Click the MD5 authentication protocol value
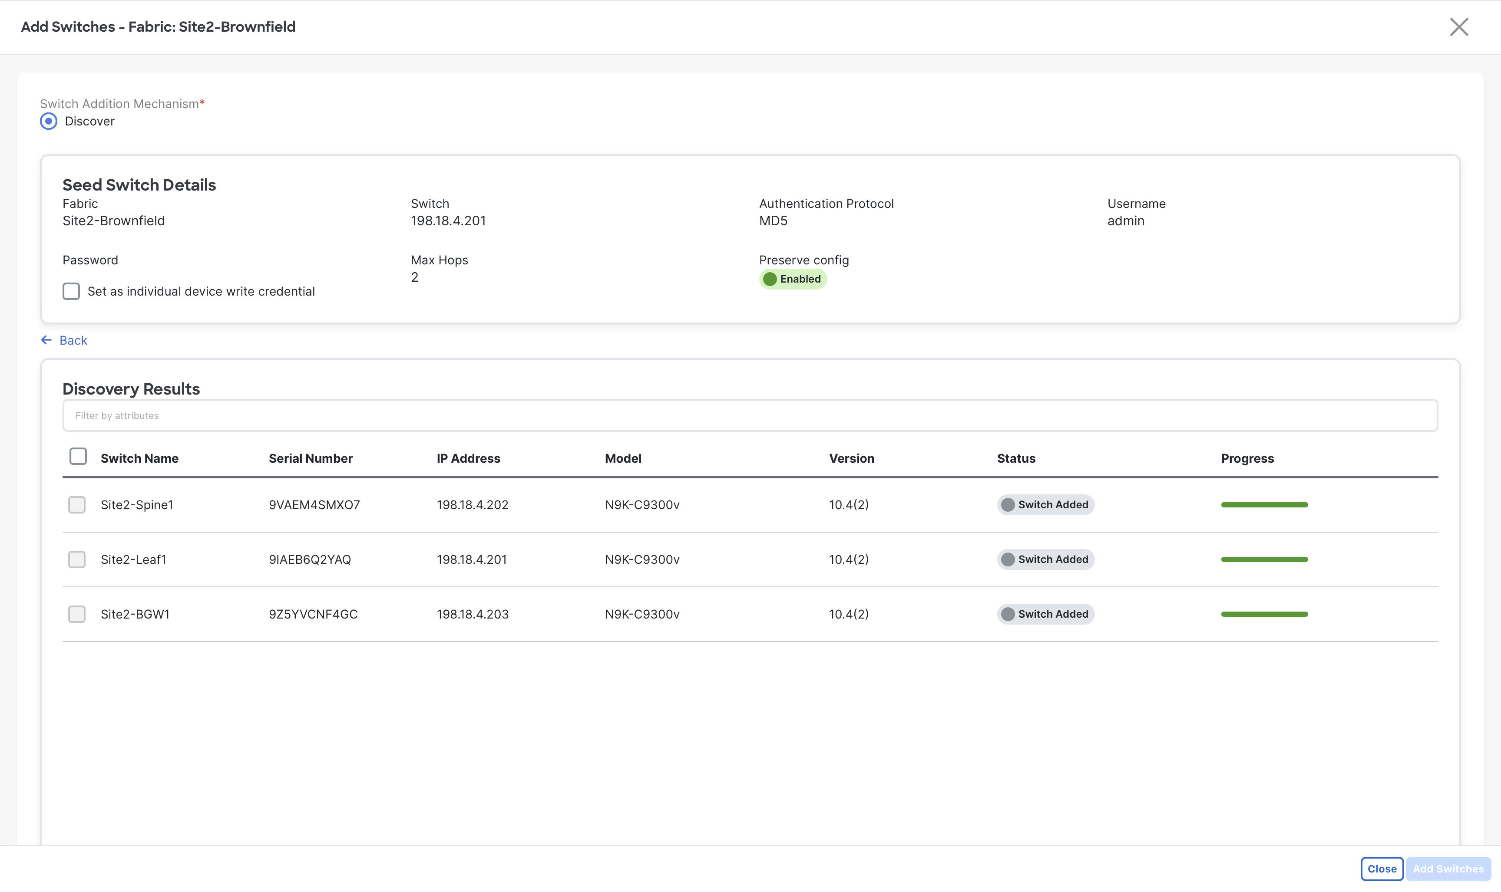The width and height of the screenshot is (1501, 892). coord(773,221)
